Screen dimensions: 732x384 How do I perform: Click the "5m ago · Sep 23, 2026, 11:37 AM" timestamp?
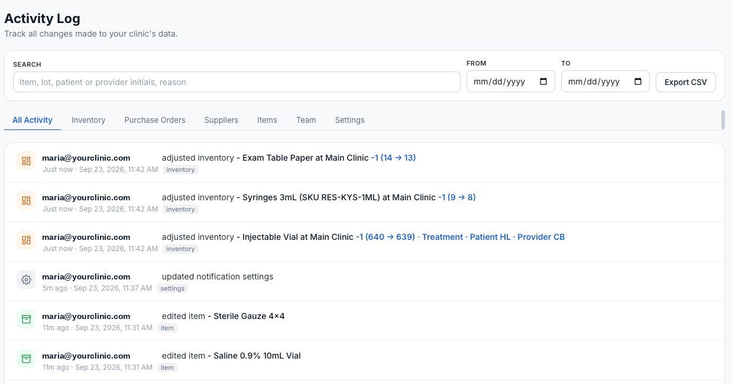point(97,288)
